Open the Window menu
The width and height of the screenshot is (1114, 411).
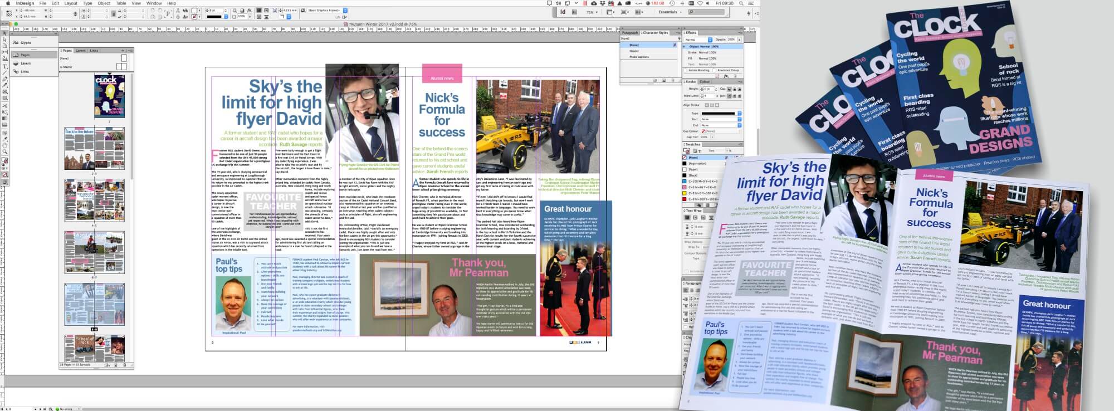[154, 3]
